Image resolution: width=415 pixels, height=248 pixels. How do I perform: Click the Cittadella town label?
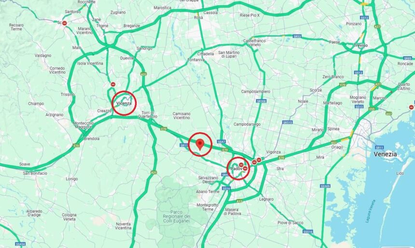point(206,54)
